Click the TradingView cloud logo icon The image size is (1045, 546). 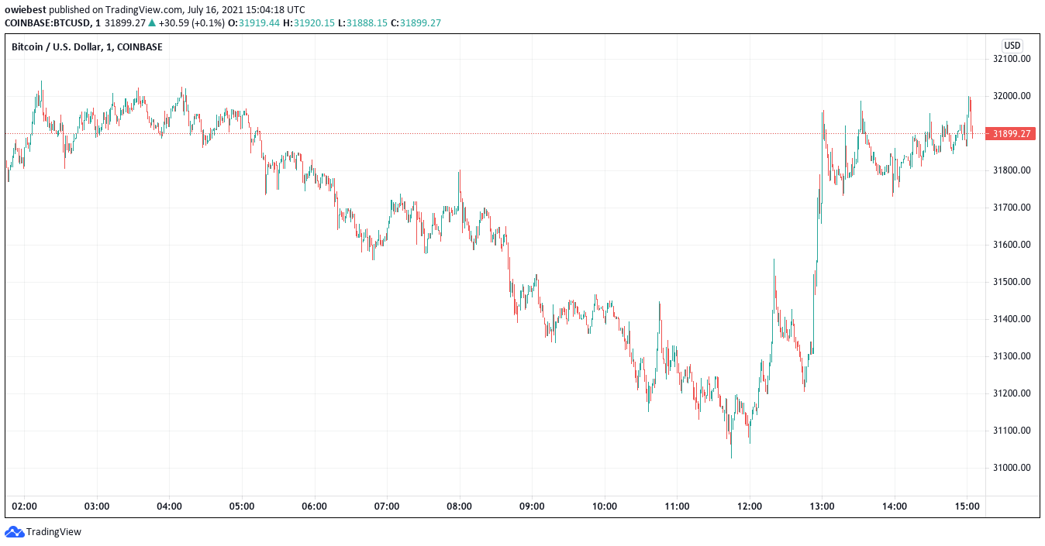click(15, 532)
